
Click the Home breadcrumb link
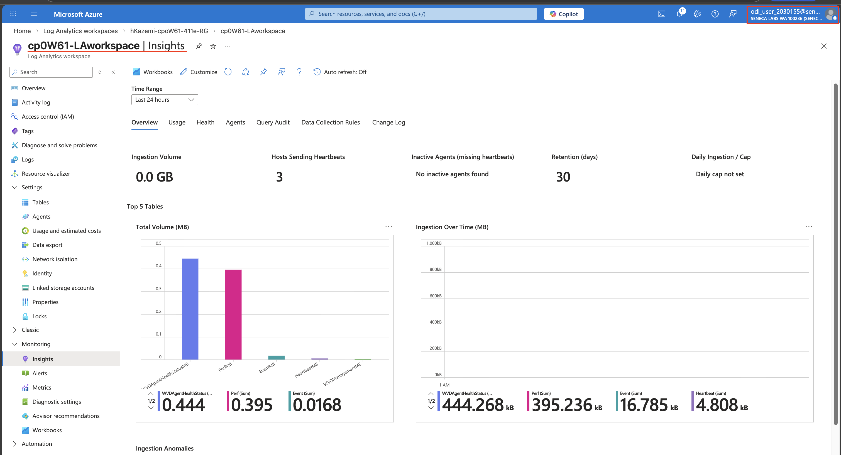pos(22,31)
